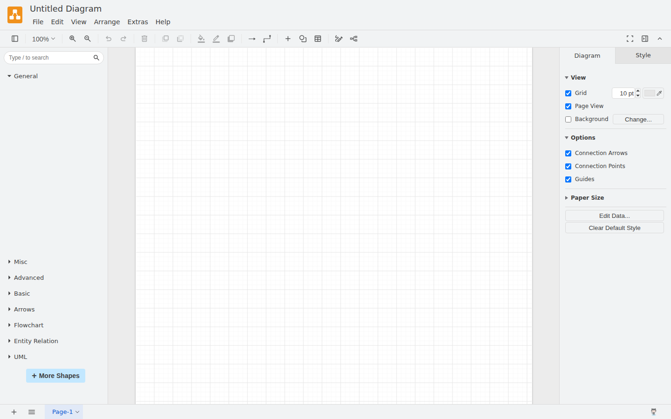Select the Freehand drawing icon
The width and height of the screenshot is (671, 419).
tap(339, 39)
